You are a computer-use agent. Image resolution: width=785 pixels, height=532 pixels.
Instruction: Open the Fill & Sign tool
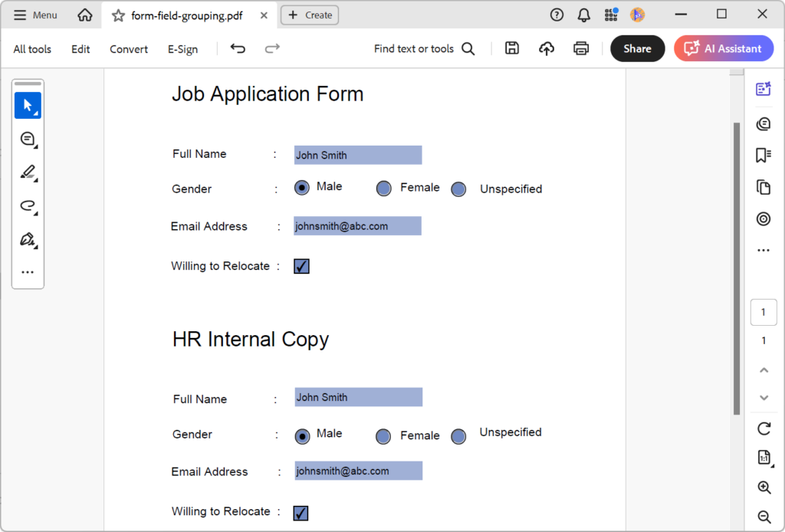[x=28, y=239]
